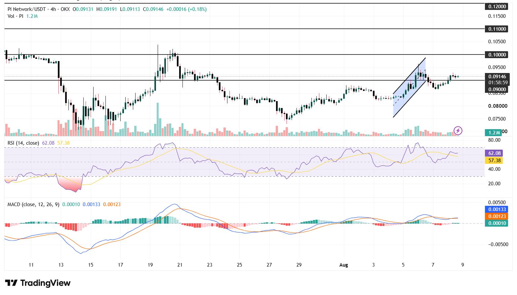
Task: Click date 25 on the time axis
Action: pyautogui.click(x=239, y=265)
